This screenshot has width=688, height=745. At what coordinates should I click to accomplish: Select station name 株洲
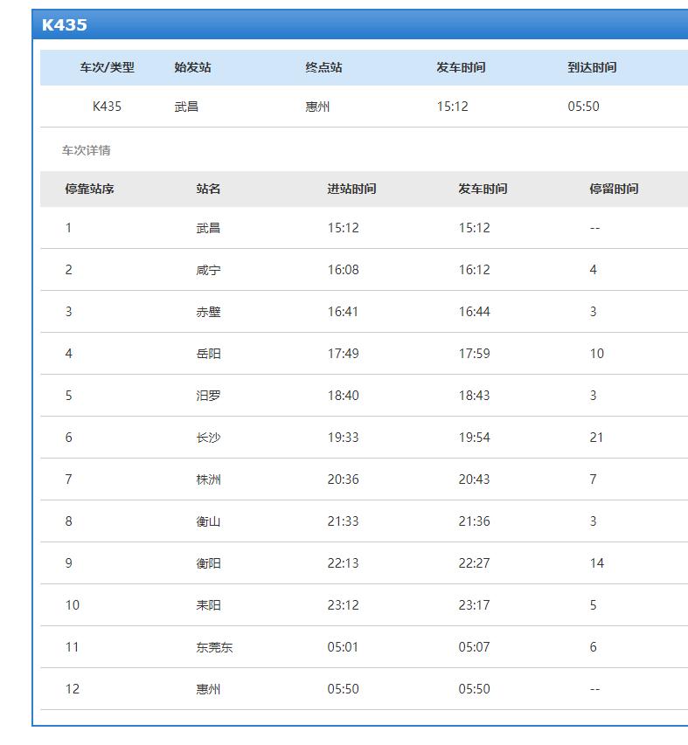[x=208, y=479]
